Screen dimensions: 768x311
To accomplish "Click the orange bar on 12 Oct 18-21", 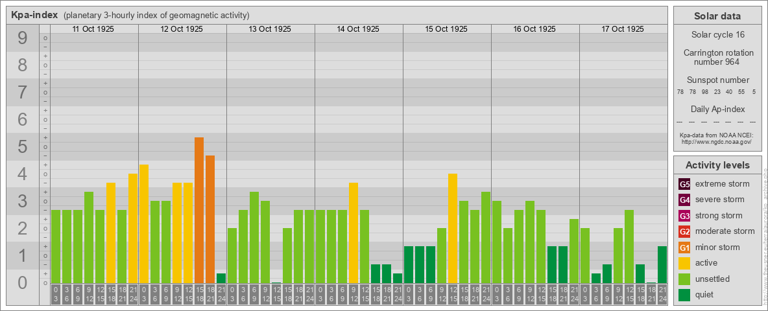I will [x=210, y=220].
